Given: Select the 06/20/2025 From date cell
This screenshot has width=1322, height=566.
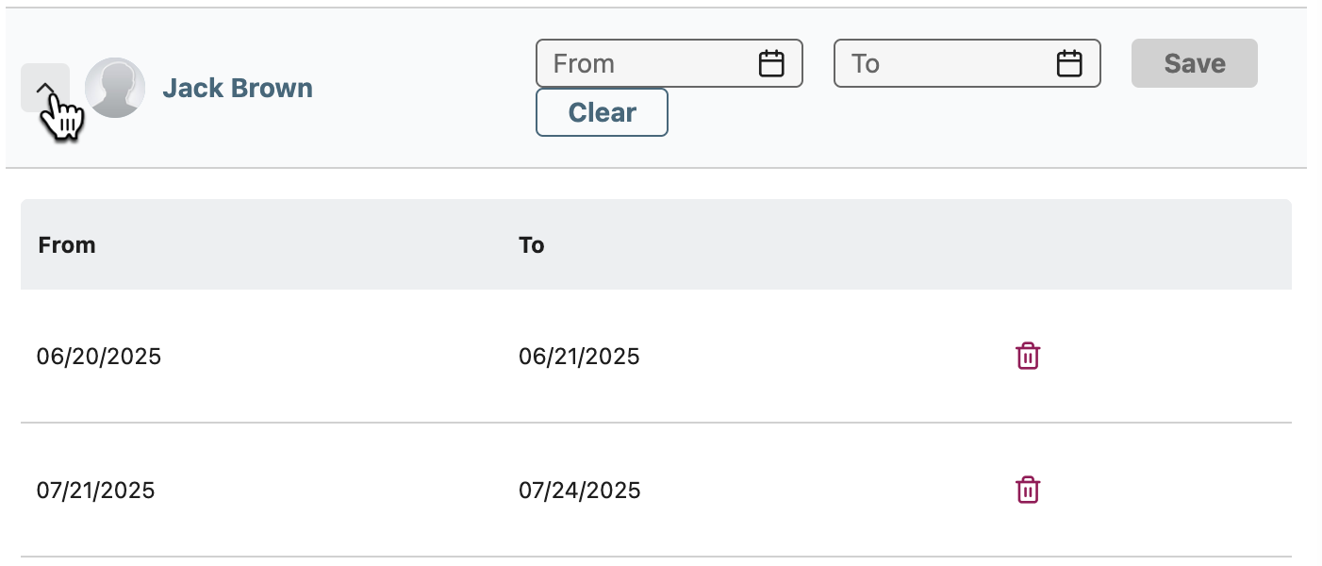Looking at the screenshot, I should point(99,357).
